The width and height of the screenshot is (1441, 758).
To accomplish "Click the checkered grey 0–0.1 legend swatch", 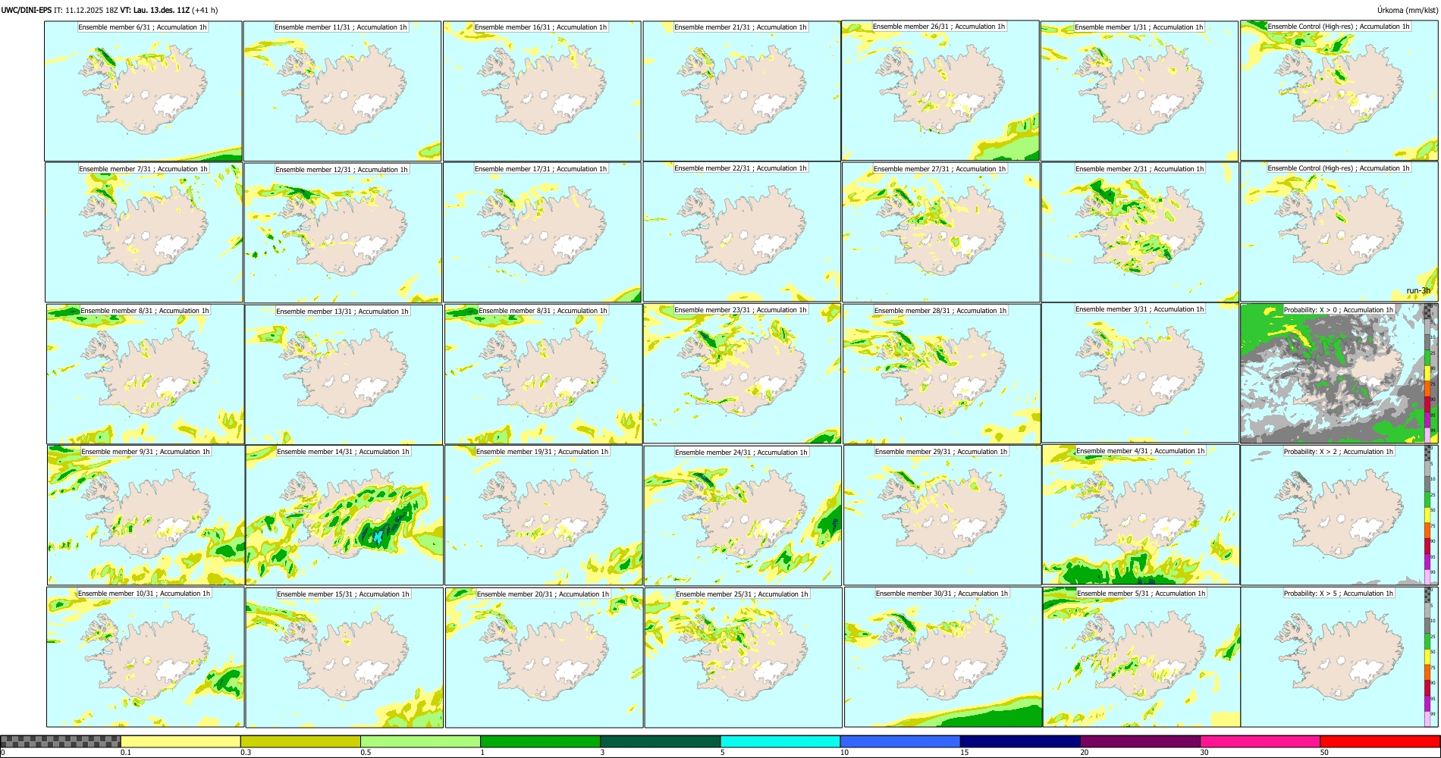I will (x=61, y=741).
